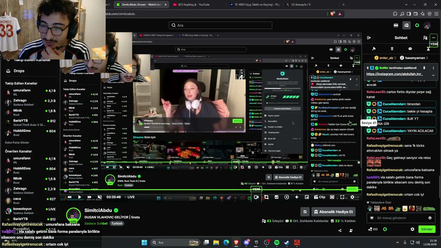The height and width of the screenshot is (248, 441).
Task: Toggle fullscreen for the stream
Action: point(342,197)
